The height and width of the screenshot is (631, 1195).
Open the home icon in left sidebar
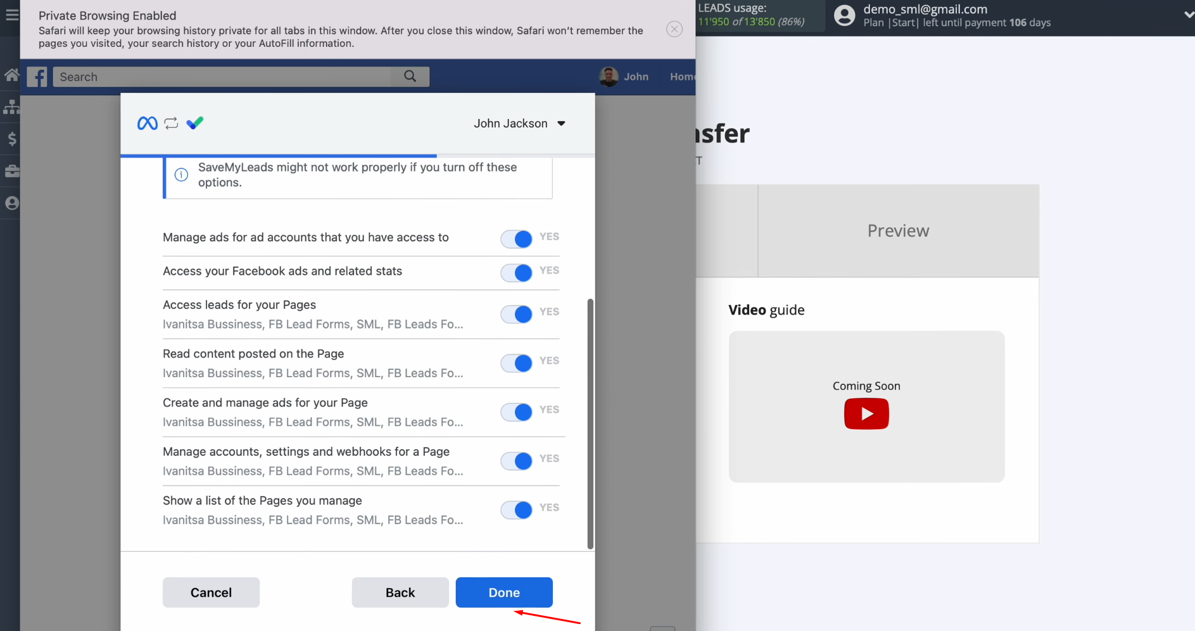point(11,75)
